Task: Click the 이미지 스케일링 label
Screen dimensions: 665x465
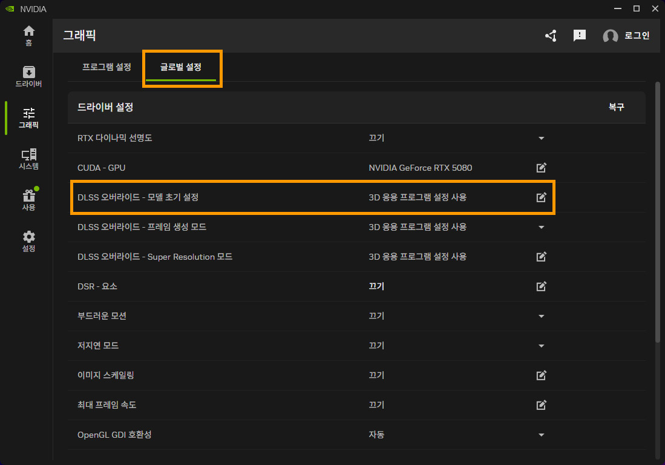Action: point(106,375)
